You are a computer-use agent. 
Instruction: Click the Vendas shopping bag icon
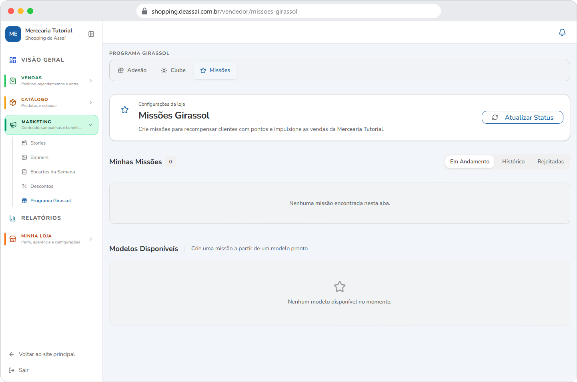(13, 81)
